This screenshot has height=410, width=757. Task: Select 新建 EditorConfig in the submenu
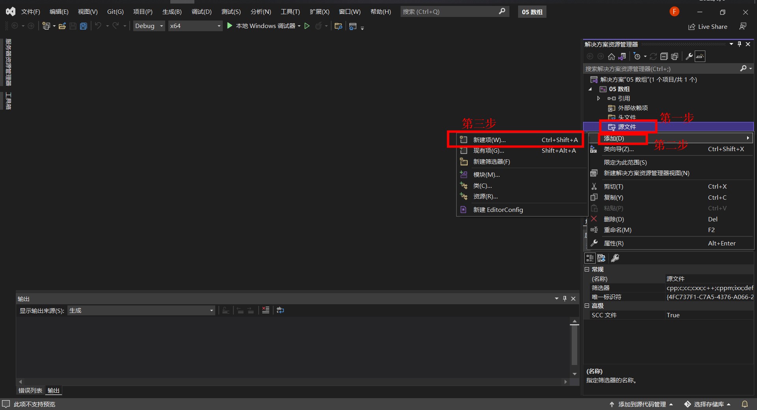tap(522, 210)
